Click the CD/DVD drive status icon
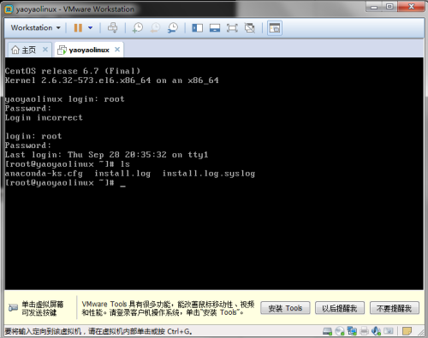This screenshot has height=338, width=428. pos(340,331)
